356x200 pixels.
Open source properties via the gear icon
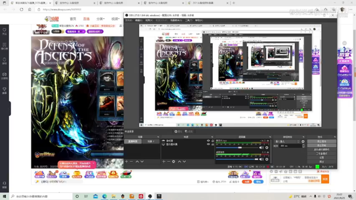click(174, 161)
